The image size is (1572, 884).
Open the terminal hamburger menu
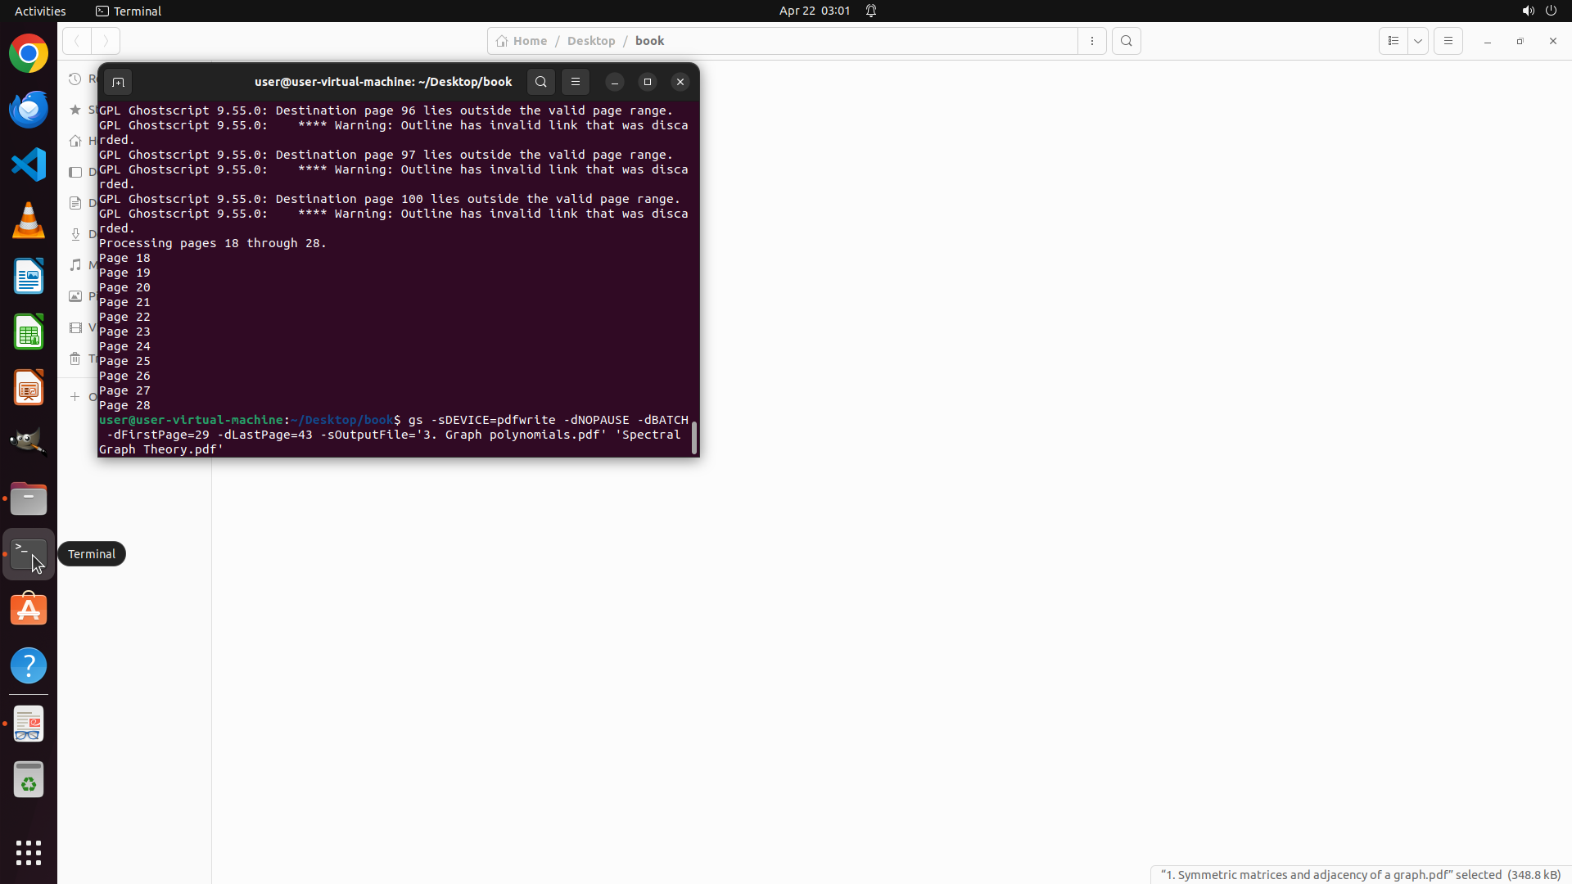click(x=576, y=82)
